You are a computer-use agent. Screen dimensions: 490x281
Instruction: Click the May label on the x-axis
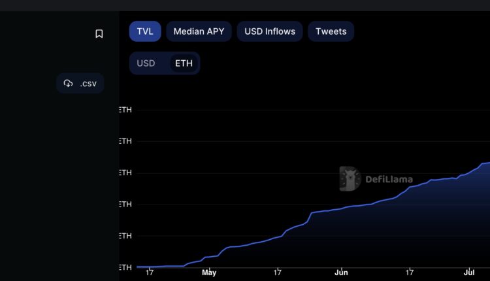click(209, 273)
